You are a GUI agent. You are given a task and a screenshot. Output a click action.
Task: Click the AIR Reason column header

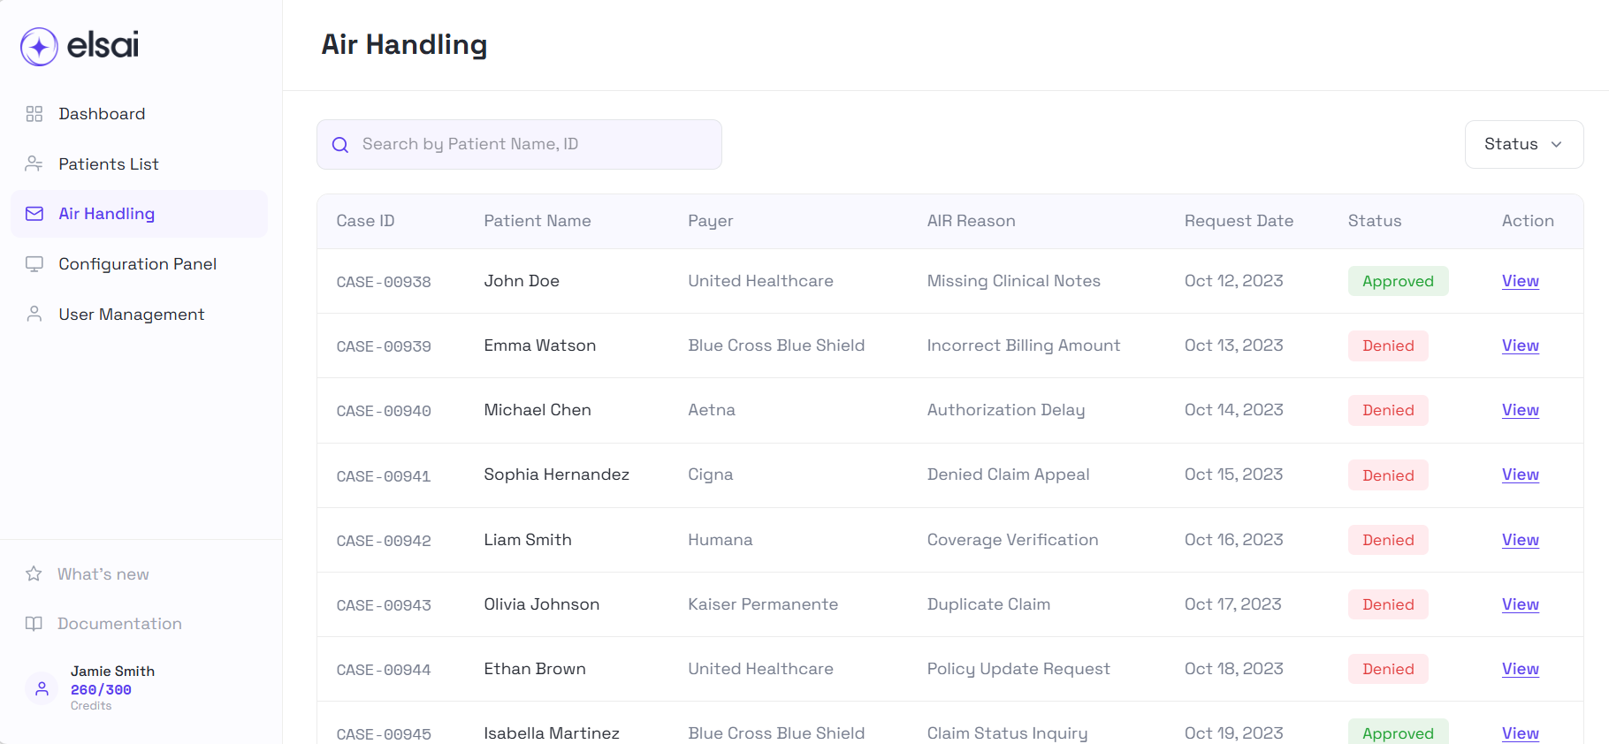pyautogui.click(x=971, y=221)
